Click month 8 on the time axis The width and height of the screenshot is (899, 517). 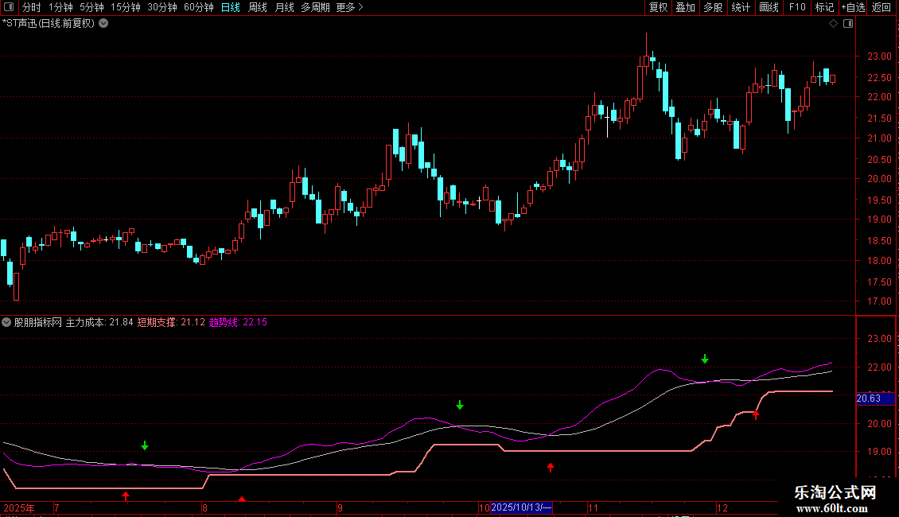click(204, 507)
